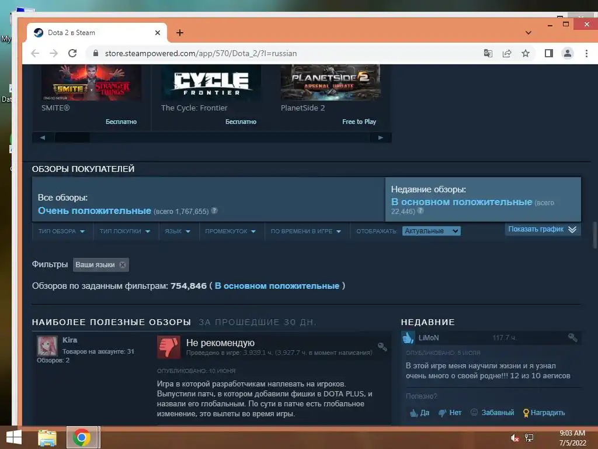Open Kira's profile name link

point(70,340)
